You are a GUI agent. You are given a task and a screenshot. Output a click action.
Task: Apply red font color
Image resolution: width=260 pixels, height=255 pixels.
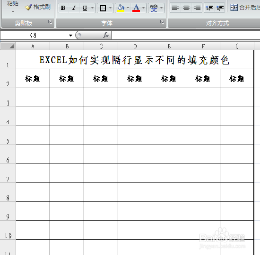(x=136, y=8)
